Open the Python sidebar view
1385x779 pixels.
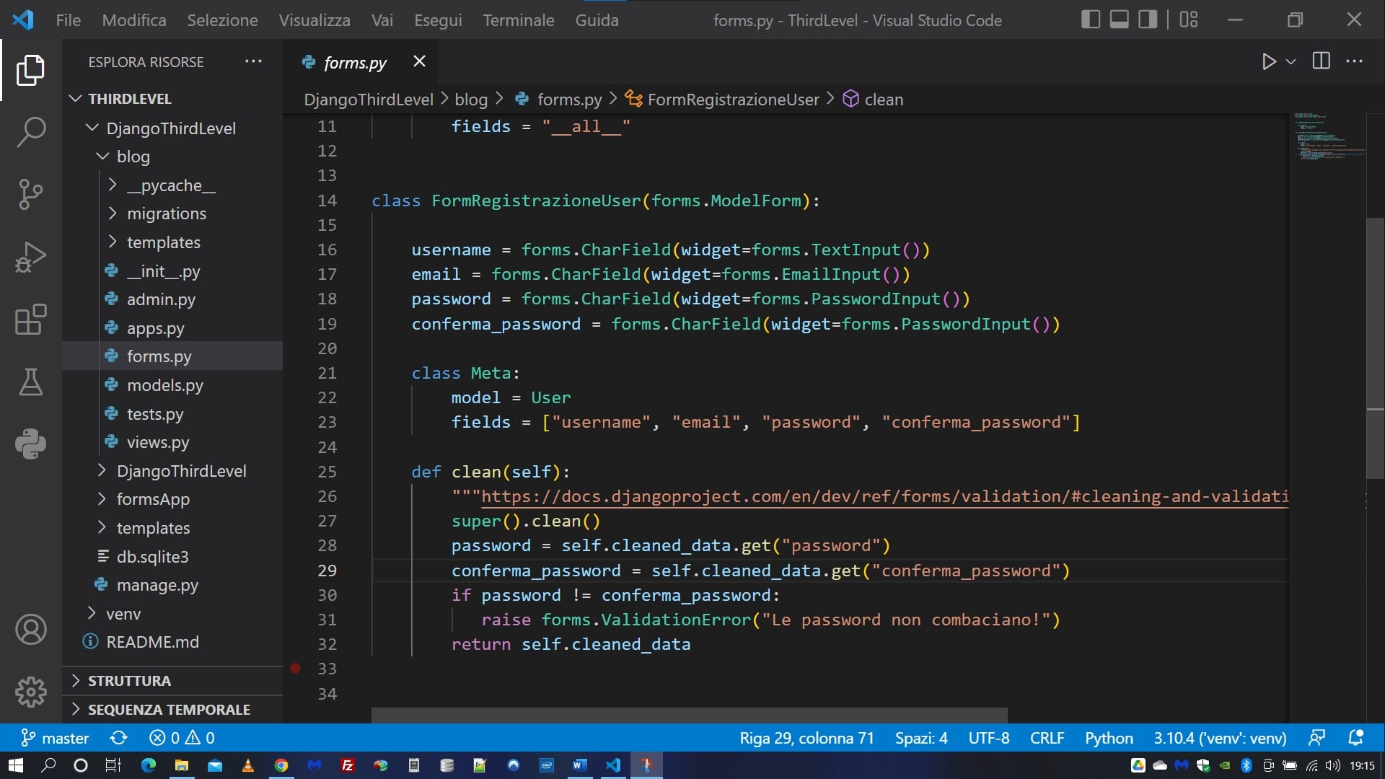[30, 444]
